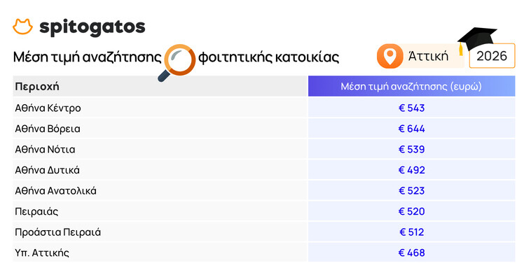Select the Υπ. Αττικής row
The width and height of the screenshot is (524, 270).
click(264, 253)
